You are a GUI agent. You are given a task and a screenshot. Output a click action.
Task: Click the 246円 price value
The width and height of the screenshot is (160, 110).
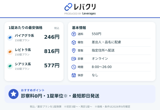tap(52, 37)
